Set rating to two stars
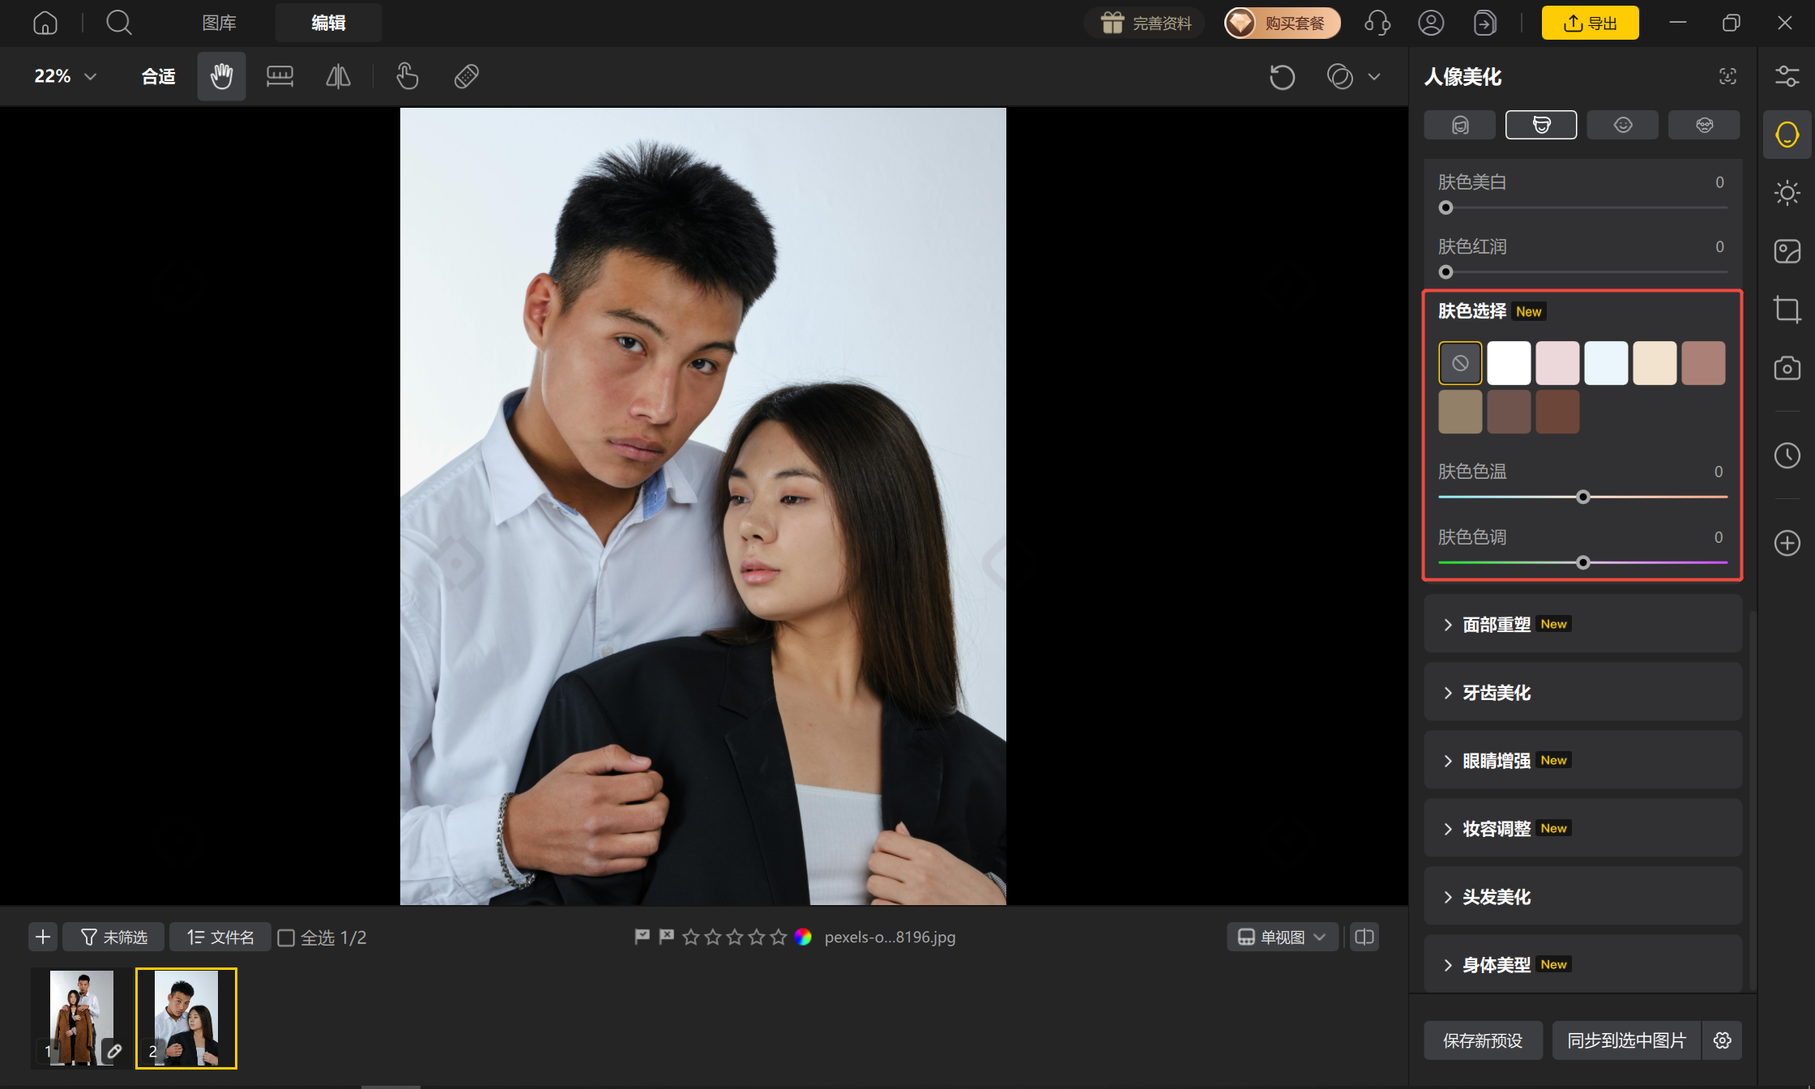The image size is (1815, 1089). coord(713,937)
